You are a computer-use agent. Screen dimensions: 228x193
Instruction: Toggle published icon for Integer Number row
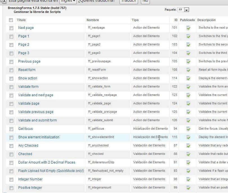[x=188, y=179]
